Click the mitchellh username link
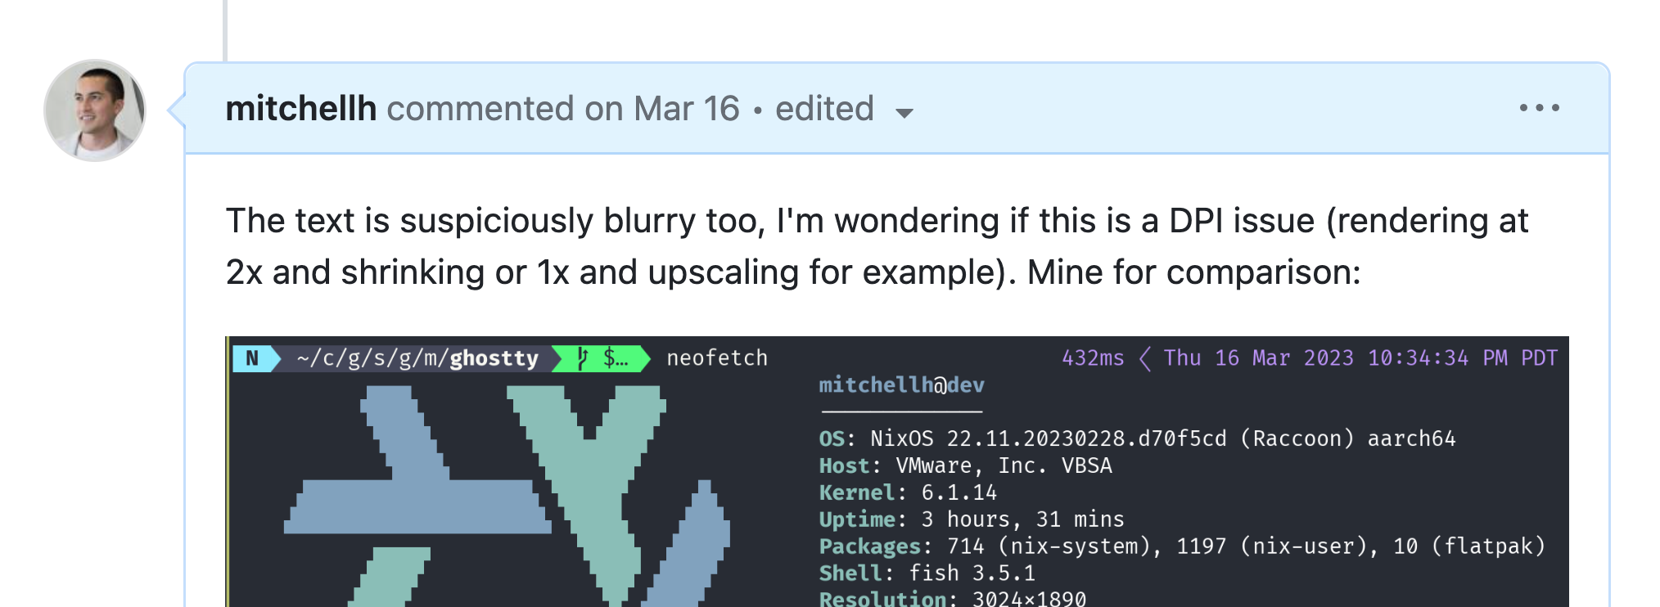The width and height of the screenshot is (1660, 607). coord(300,109)
